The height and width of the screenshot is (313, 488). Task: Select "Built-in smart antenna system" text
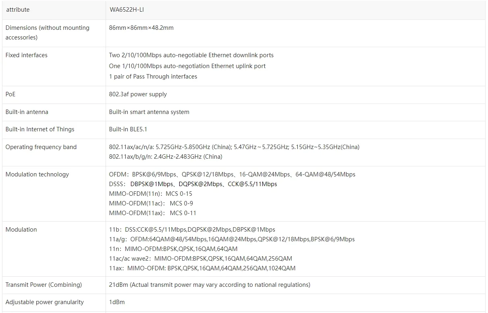tap(149, 112)
